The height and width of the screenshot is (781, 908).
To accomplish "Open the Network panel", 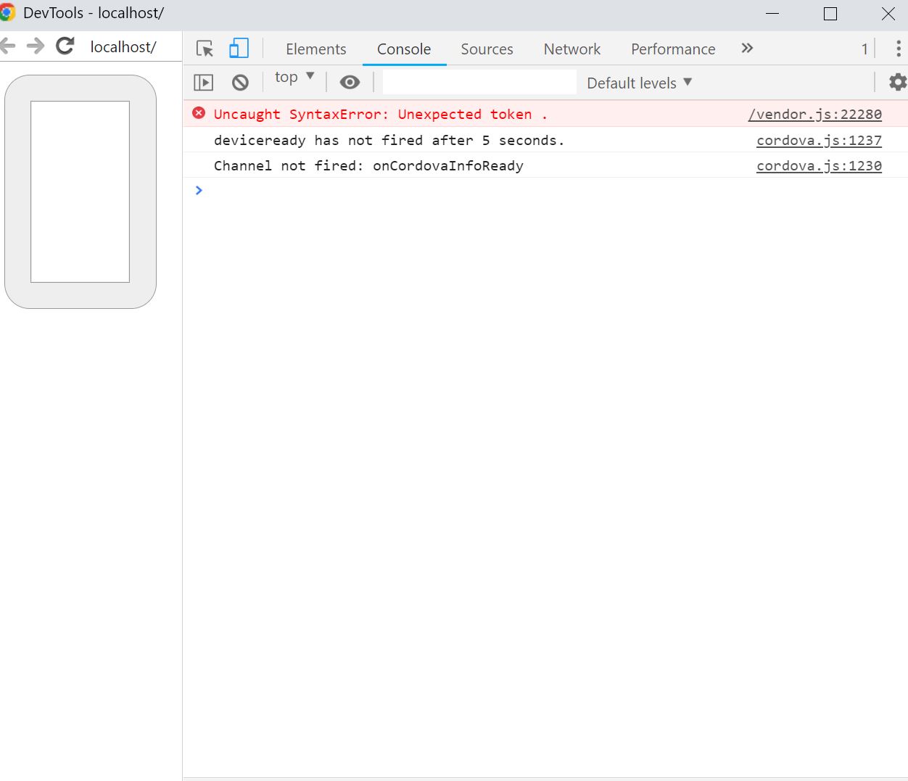I will coord(571,49).
